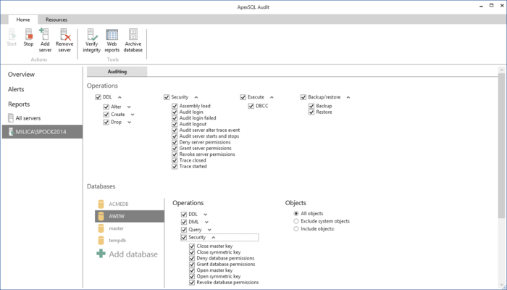Viewport: 507px width, 290px height.
Task: Open the Overview section
Action: pos(21,75)
